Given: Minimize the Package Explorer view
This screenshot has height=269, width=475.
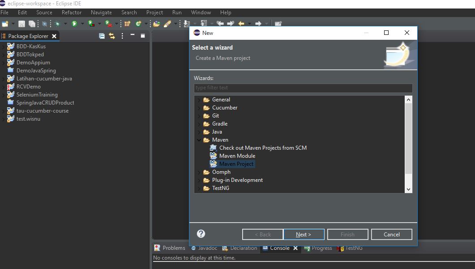Looking at the screenshot, I should tap(133, 35).
